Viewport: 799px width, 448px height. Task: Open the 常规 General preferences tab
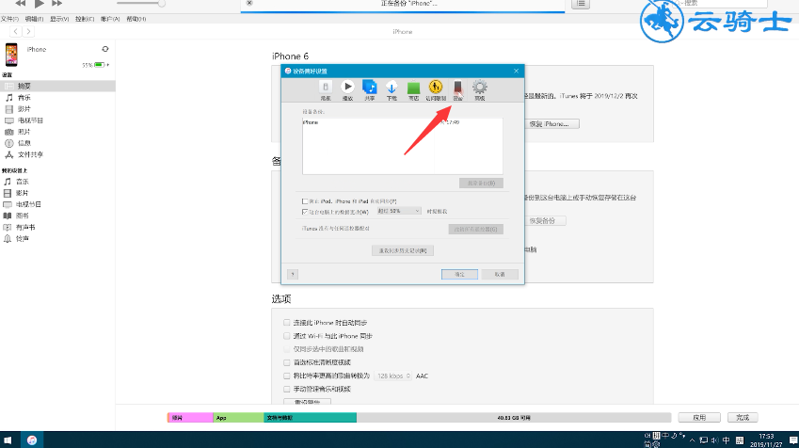click(x=326, y=90)
